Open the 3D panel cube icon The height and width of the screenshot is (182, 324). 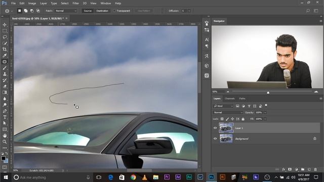point(207,66)
